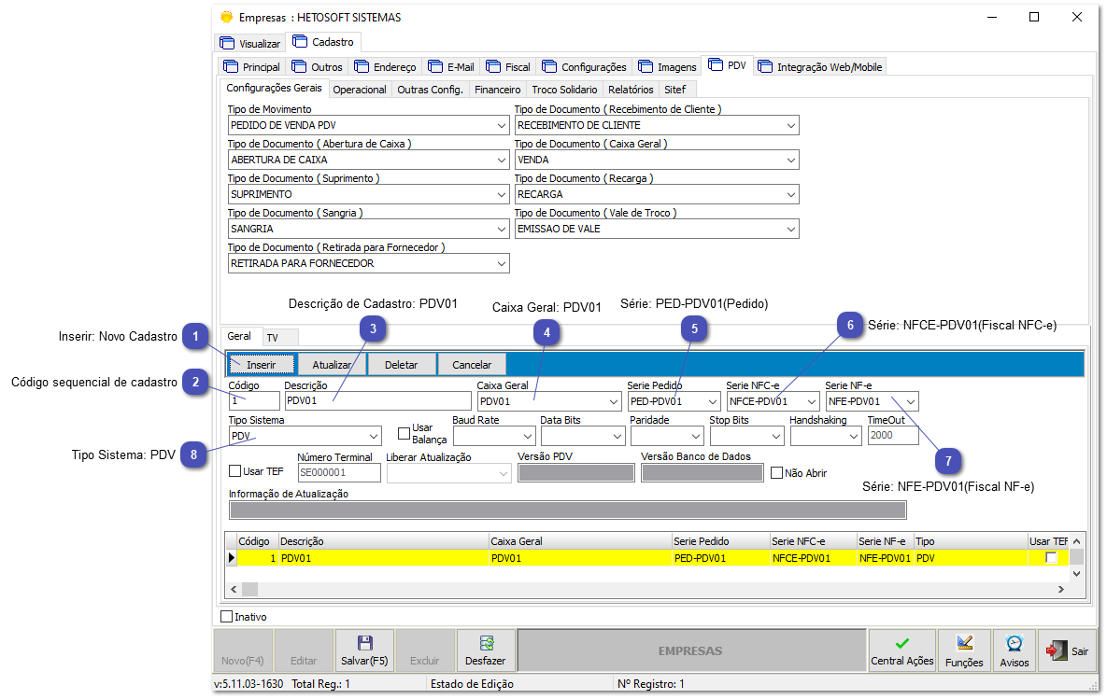The width and height of the screenshot is (1107, 699).
Task: Open the Avisos notifications icon
Action: tap(1015, 643)
